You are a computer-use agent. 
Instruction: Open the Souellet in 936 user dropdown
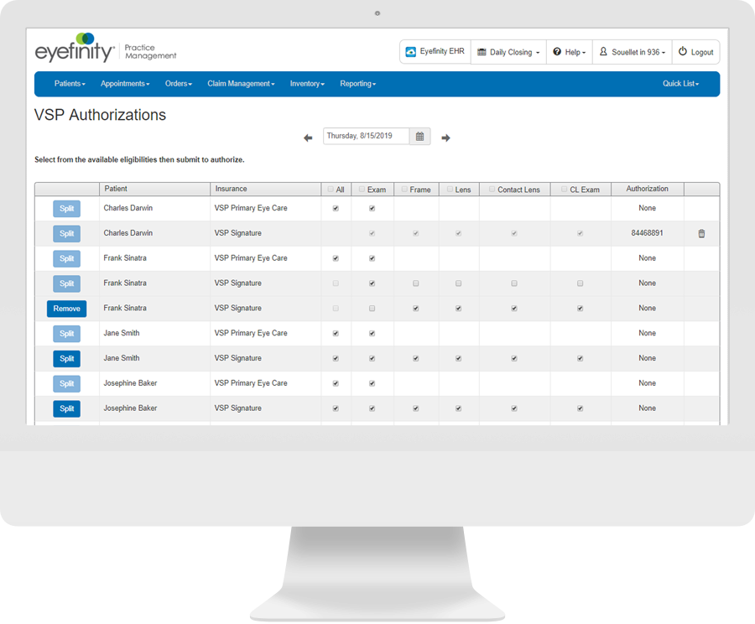coord(633,52)
